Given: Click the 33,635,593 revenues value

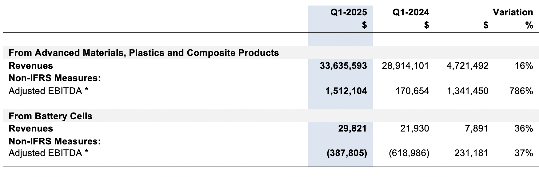Looking at the screenshot, I should pos(343,66).
